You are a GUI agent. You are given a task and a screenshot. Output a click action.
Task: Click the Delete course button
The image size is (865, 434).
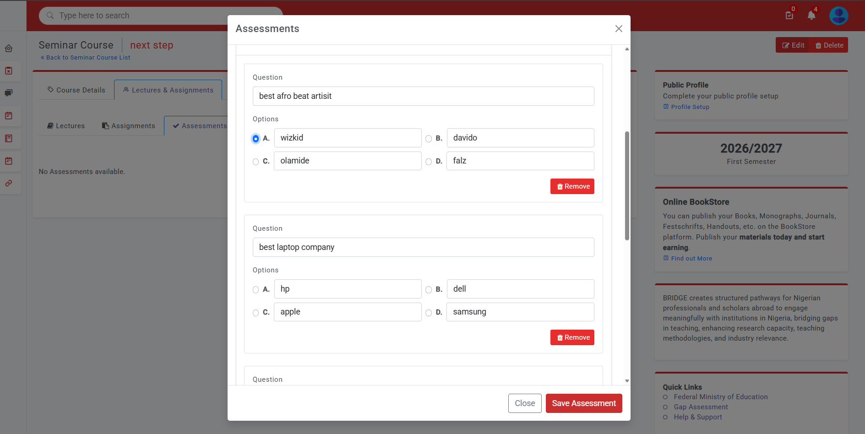coord(829,45)
